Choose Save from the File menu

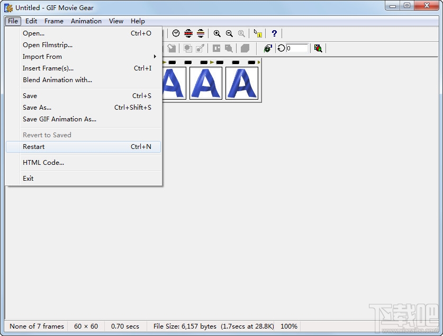click(x=83, y=96)
